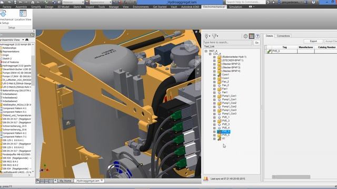337x189 pixels.
Task: Click the Search Help & Commands box
Action: click(245, 2)
